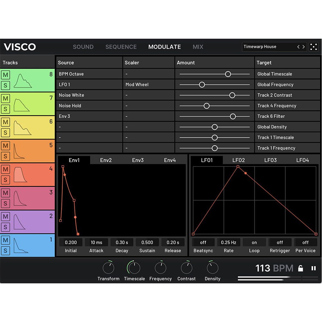
Task: Click the Transform knob
Action: pyautogui.click(x=109, y=268)
